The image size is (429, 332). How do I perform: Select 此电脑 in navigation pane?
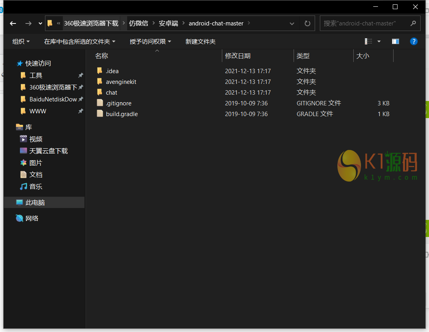(x=35, y=202)
